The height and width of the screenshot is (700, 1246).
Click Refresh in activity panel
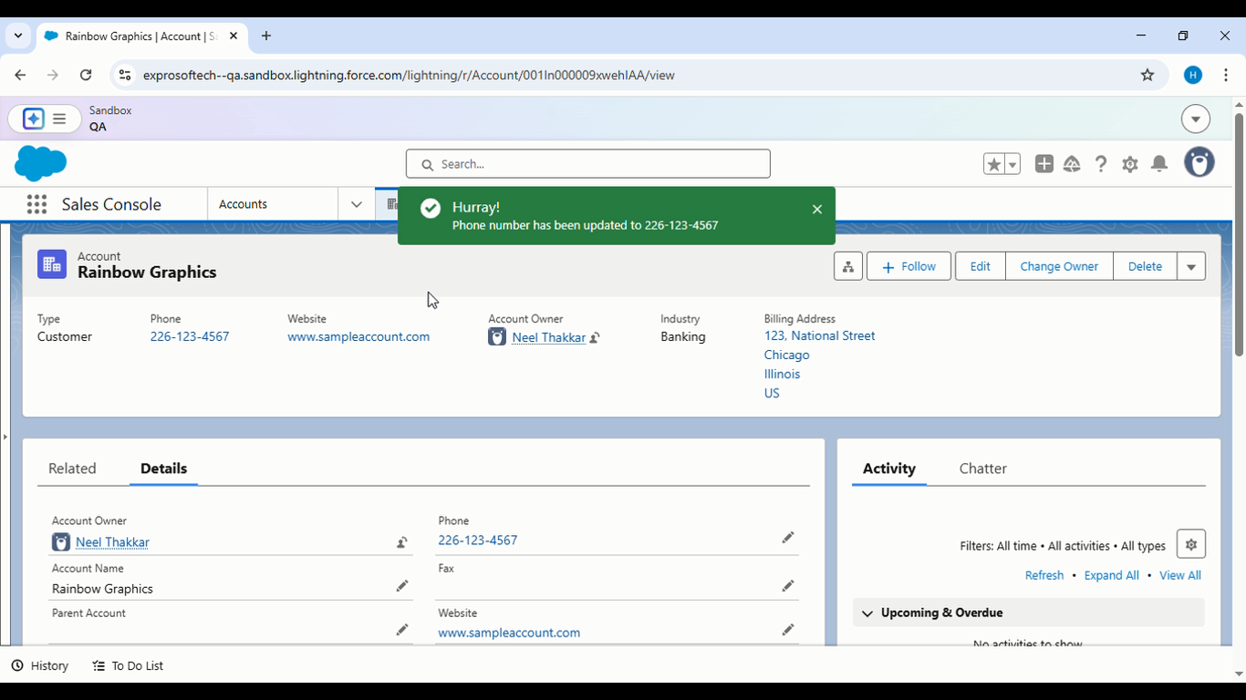click(x=1044, y=575)
